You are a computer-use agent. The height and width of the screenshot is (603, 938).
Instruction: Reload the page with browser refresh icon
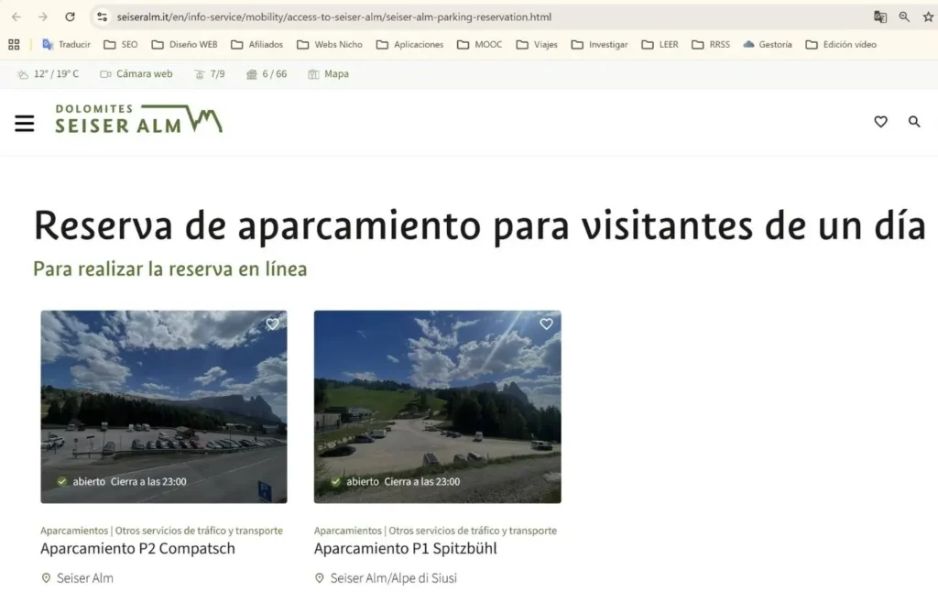(x=70, y=16)
